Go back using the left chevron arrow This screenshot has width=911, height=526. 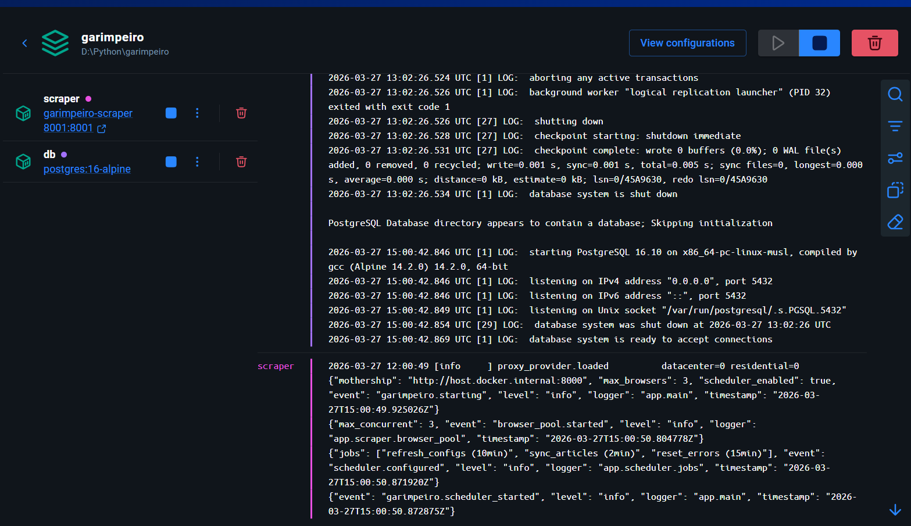[24, 43]
